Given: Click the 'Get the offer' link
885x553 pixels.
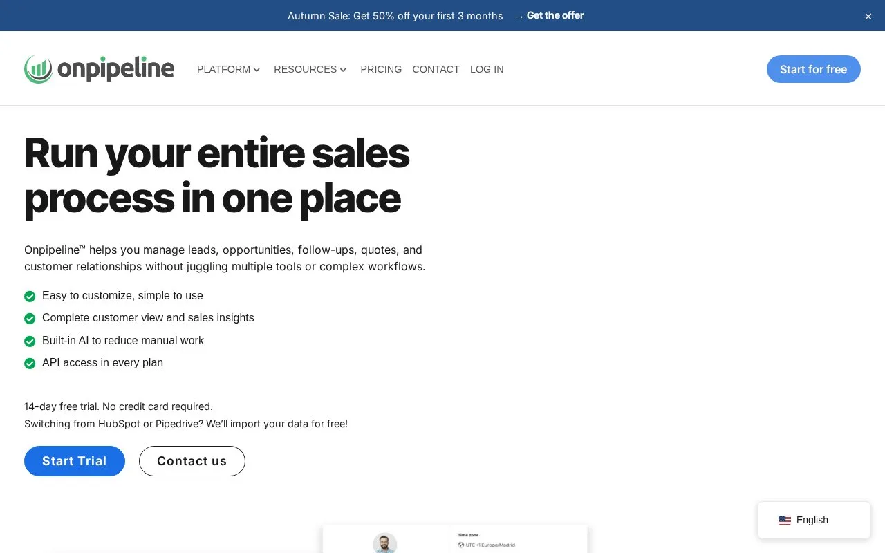Looking at the screenshot, I should pos(550,15).
